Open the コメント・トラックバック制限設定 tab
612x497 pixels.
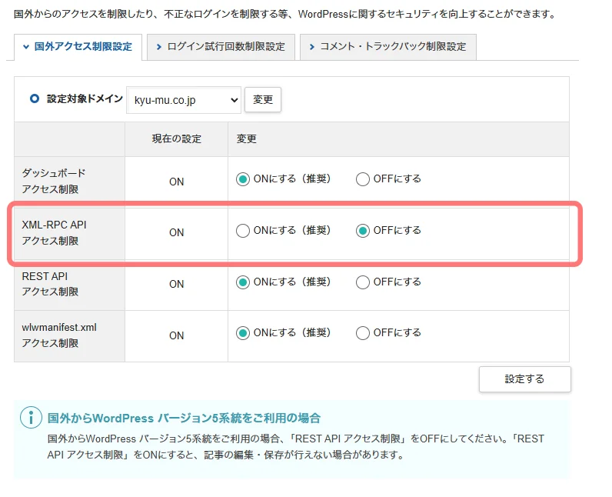[387, 47]
